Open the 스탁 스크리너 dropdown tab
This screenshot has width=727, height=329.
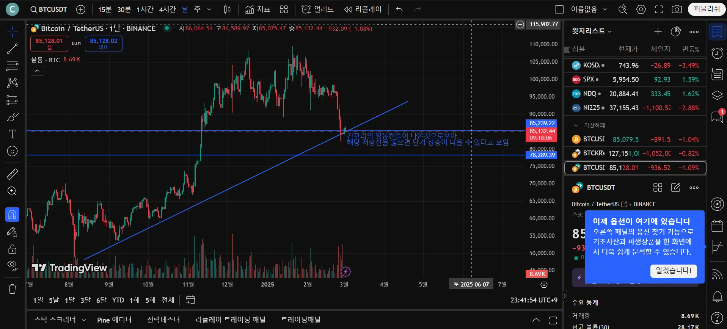point(60,320)
